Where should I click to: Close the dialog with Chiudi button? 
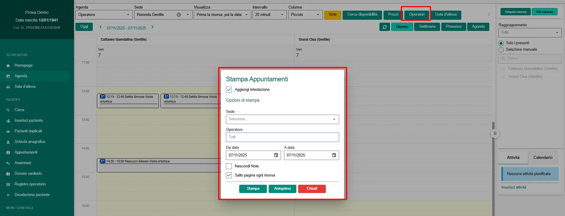point(312,189)
